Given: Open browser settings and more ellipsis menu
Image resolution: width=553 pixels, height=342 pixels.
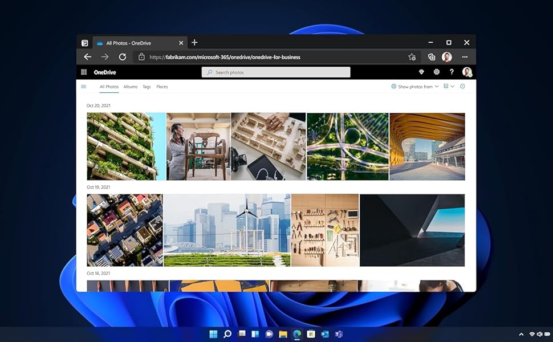Looking at the screenshot, I should 465,57.
